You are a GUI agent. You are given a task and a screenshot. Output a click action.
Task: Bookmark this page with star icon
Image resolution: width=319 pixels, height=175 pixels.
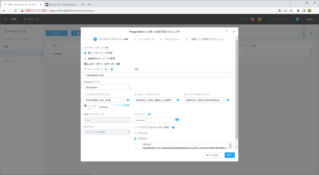291,11
